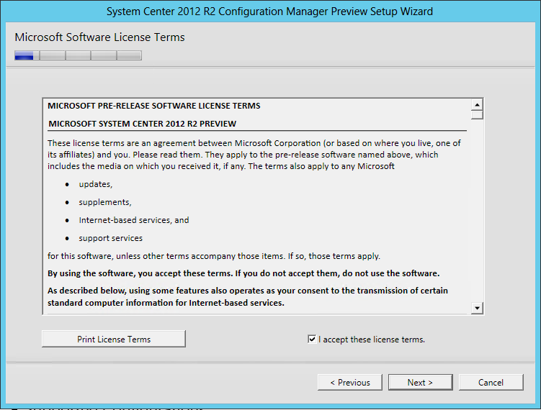Click the license text scroll up arrow

[x=477, y=105]
